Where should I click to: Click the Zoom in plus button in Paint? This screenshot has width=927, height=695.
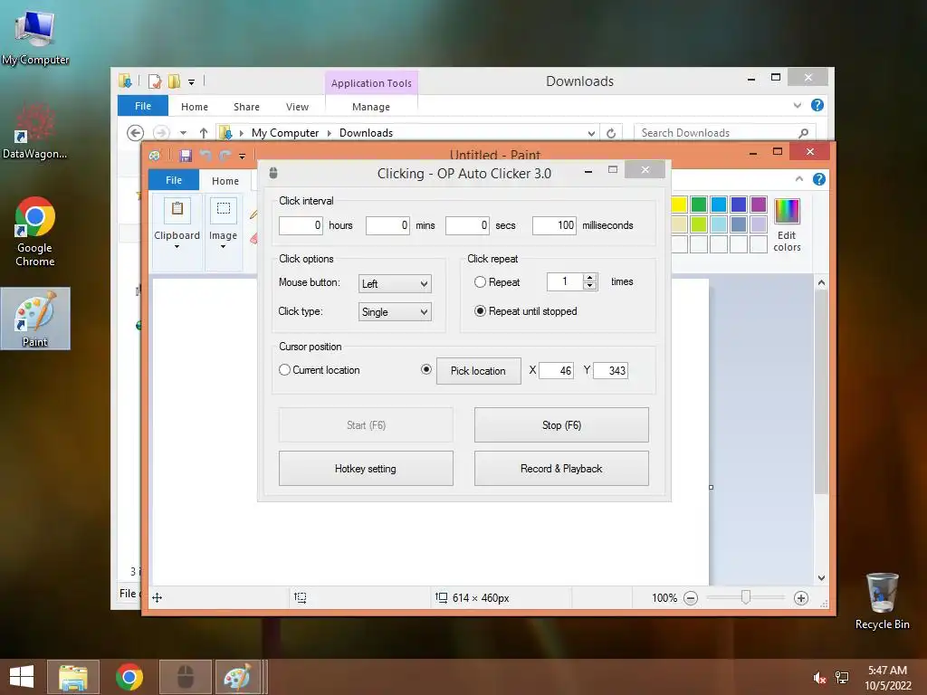pyautogui.click(x=801, y=598)
